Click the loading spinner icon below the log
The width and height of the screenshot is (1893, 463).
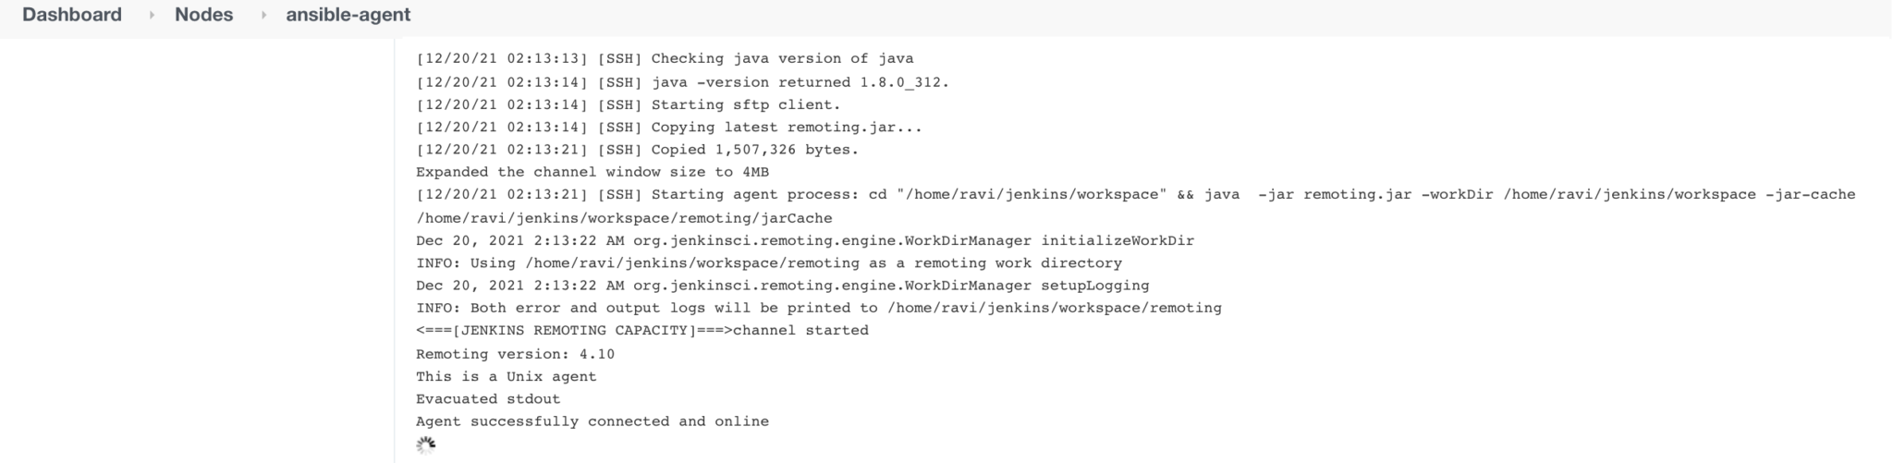pos(425,445)
